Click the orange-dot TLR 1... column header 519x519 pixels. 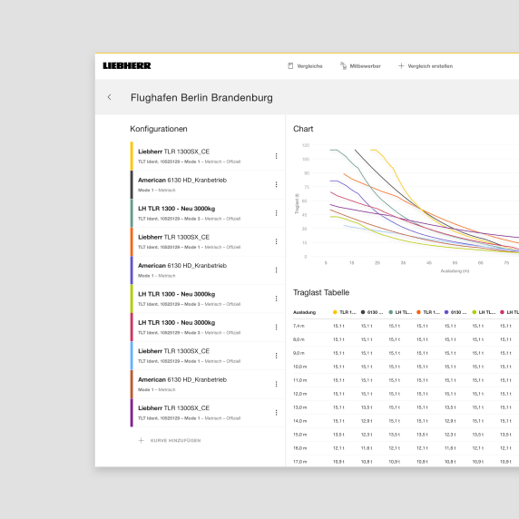click(428, 312)
